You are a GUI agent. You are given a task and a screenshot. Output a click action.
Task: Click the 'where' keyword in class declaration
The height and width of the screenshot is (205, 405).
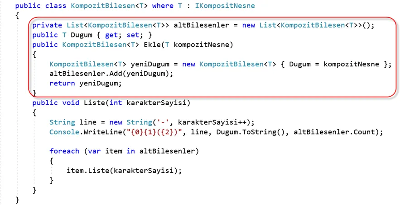(163, 6)
